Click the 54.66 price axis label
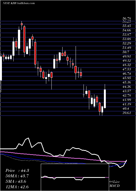The width and height of the screenshot is (136, 191). [126, 30]
